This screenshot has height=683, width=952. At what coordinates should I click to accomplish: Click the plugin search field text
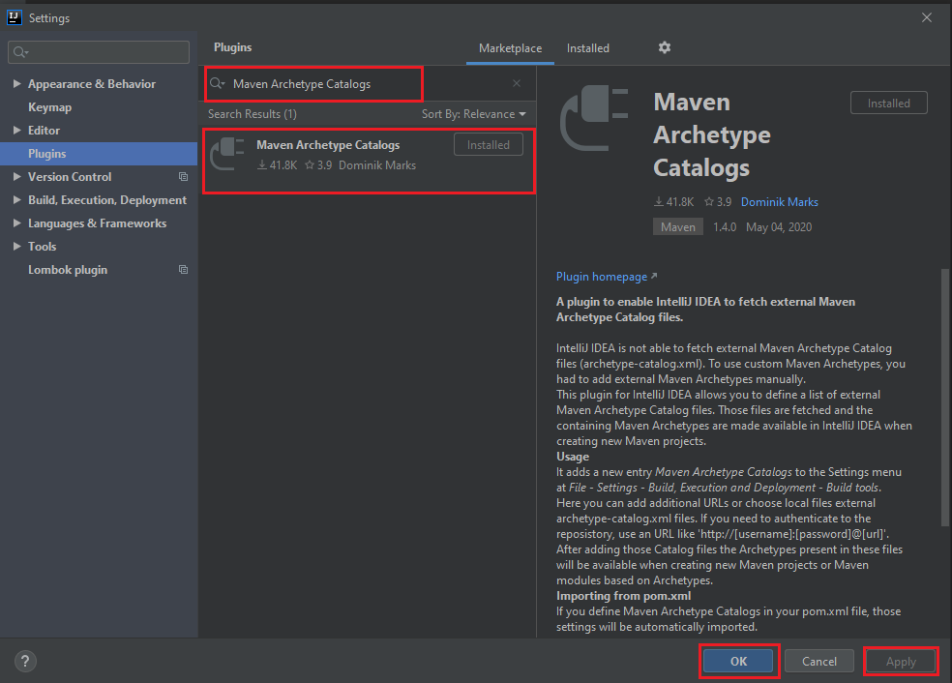[302, 84]
